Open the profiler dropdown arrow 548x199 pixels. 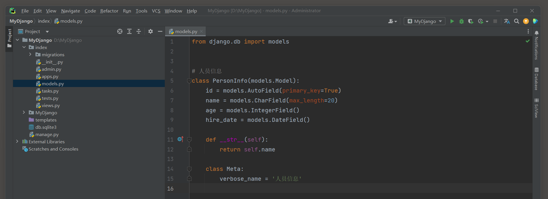tap(487, 21)
